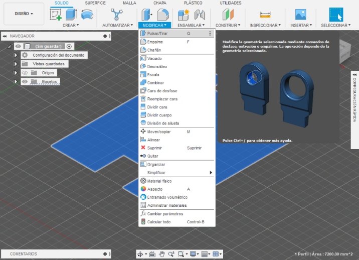Click the document settings gear icon
This screenshot has height=260, width=359.
(x=25, y=55)
